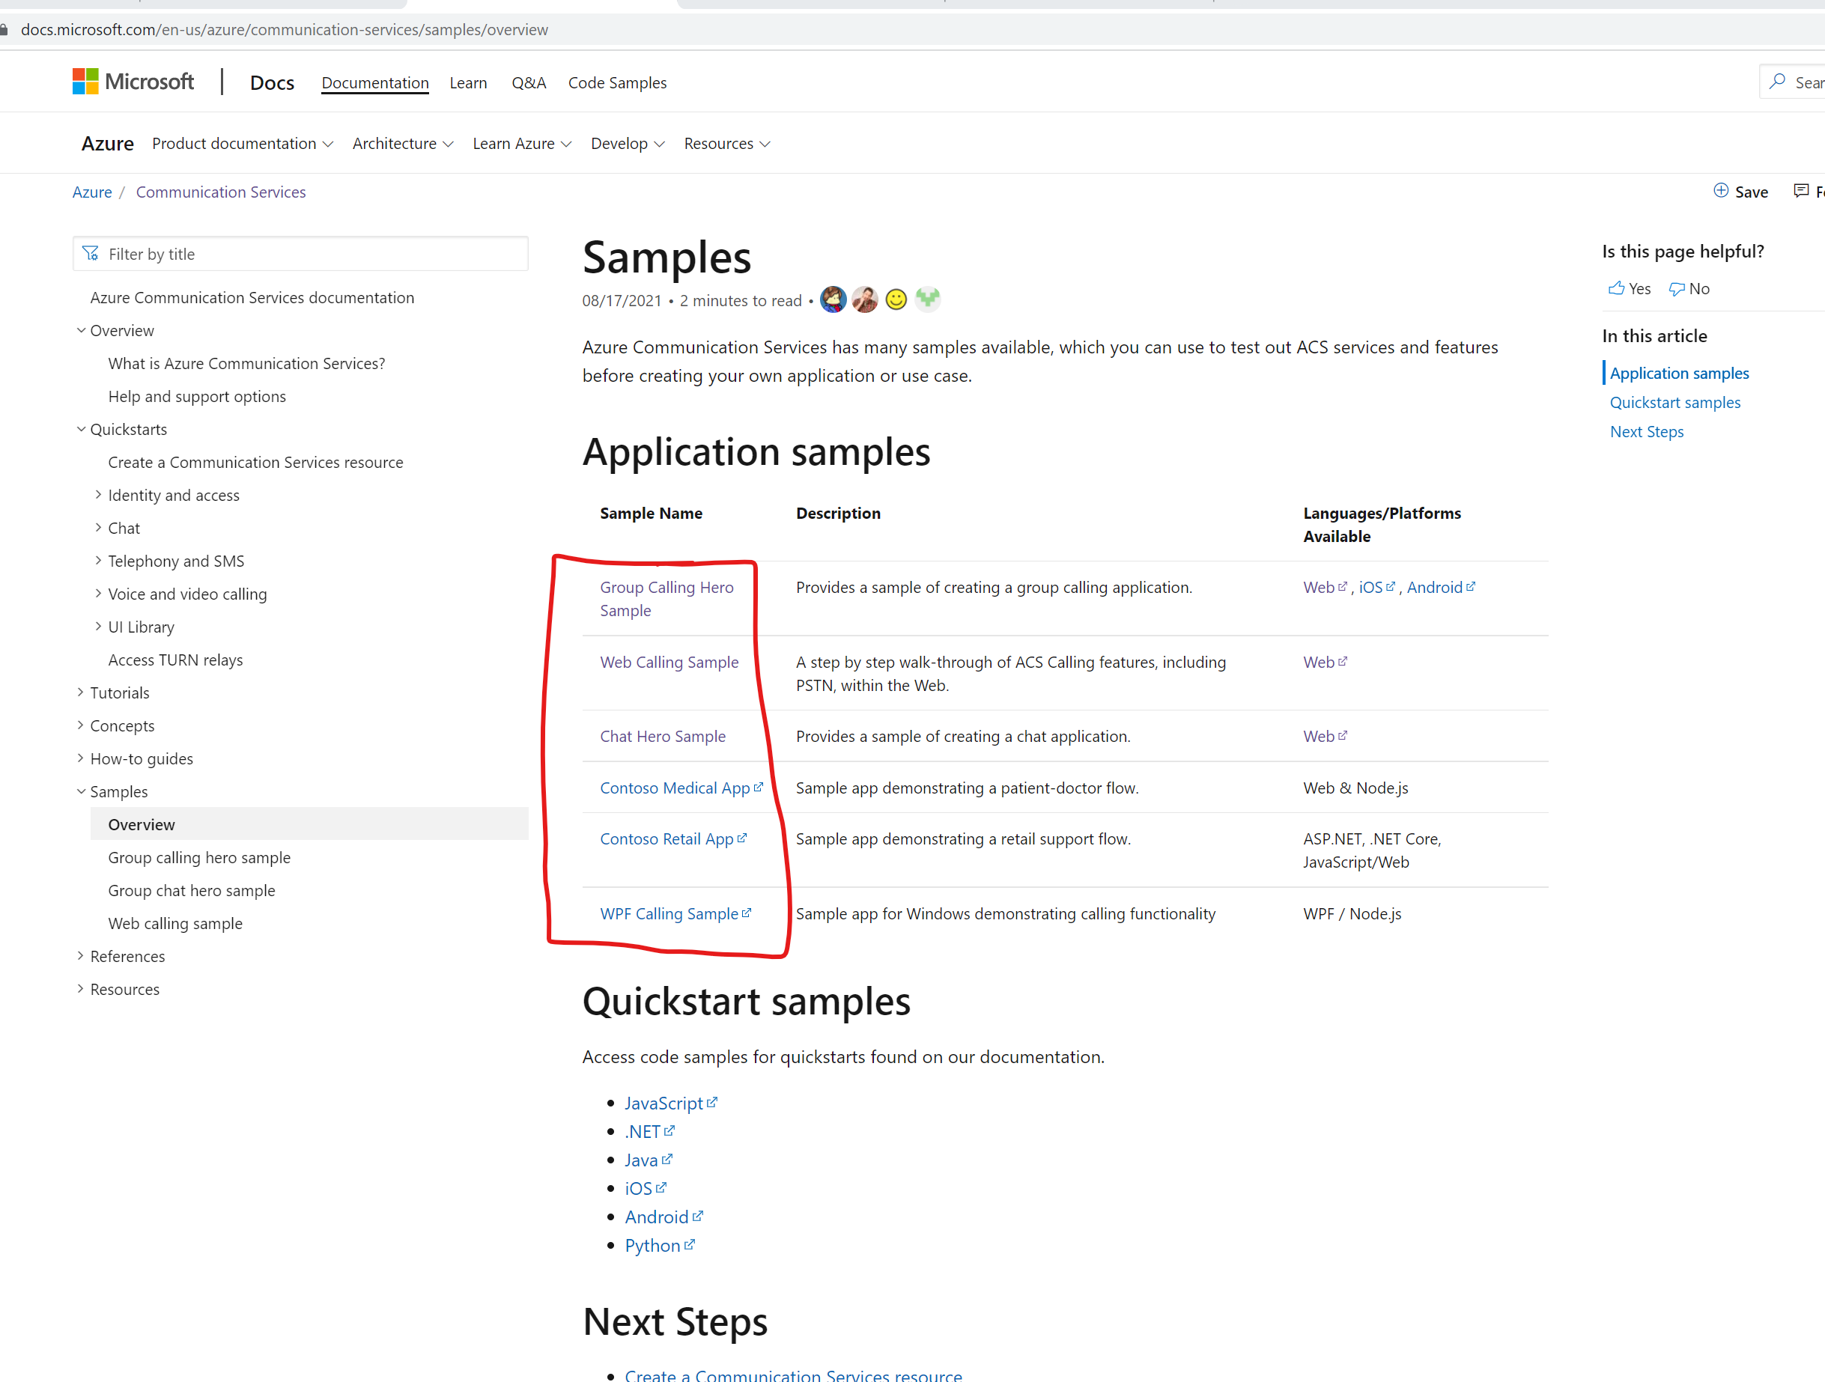Viewport: 1825px width, 1382px height.
Task: Select Create a Communication Services resource
Action: [256, 463]
